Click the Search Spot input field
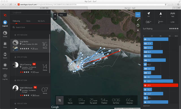 pyautogui.click(x=31, y=27)
